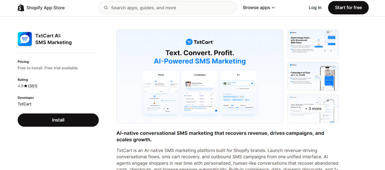Screen dimensions: 385x170
Task: Open the 351 reviews link
Action: pos(33,86)
